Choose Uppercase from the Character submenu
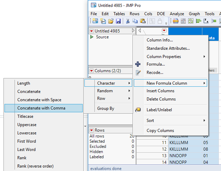 [x=27, y=125]
